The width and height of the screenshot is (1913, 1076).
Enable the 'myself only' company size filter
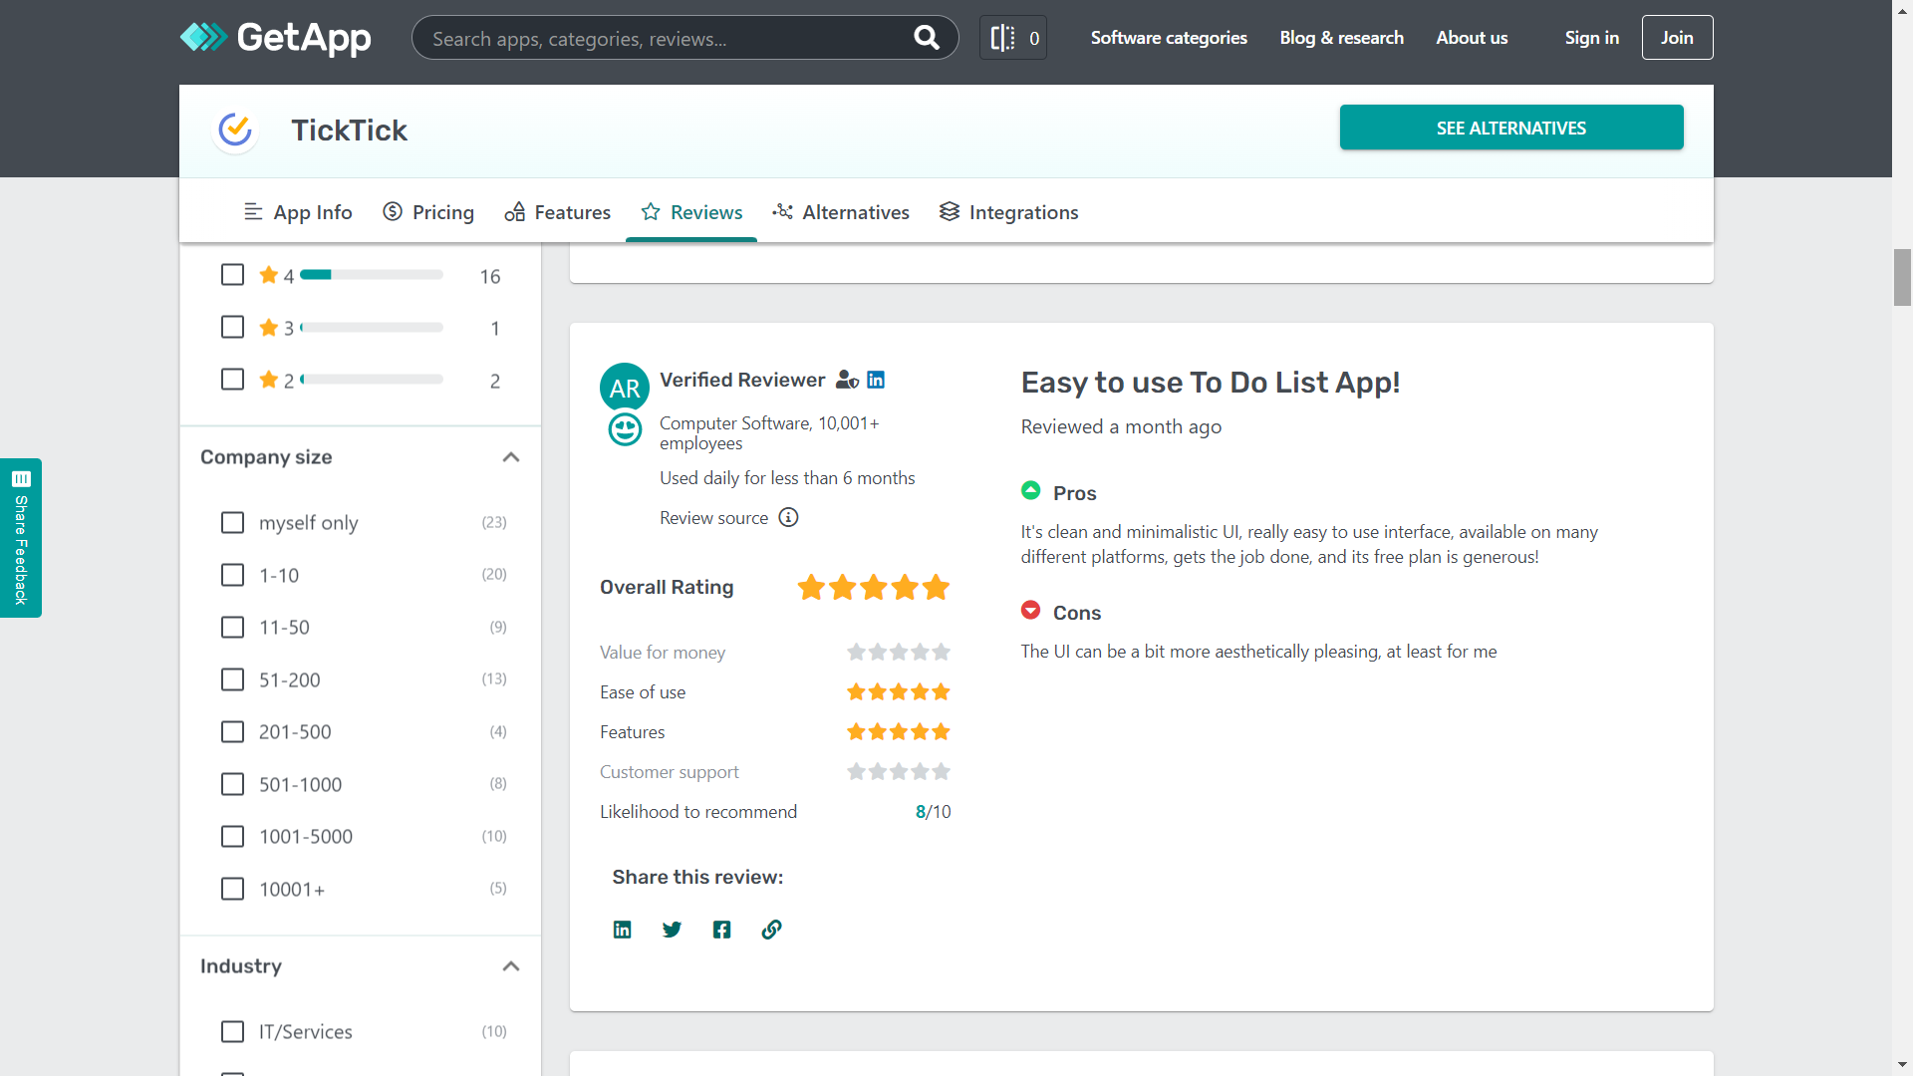pyautogui.click(x=232, y=522)
